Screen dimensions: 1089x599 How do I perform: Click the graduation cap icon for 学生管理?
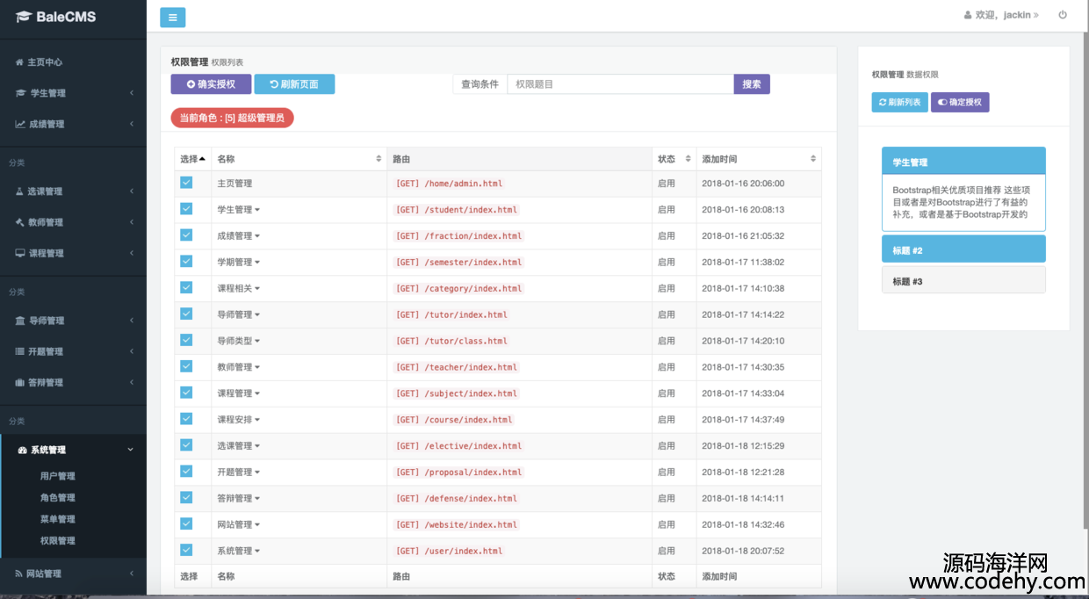pyautogui.click(x=21, y=93)
